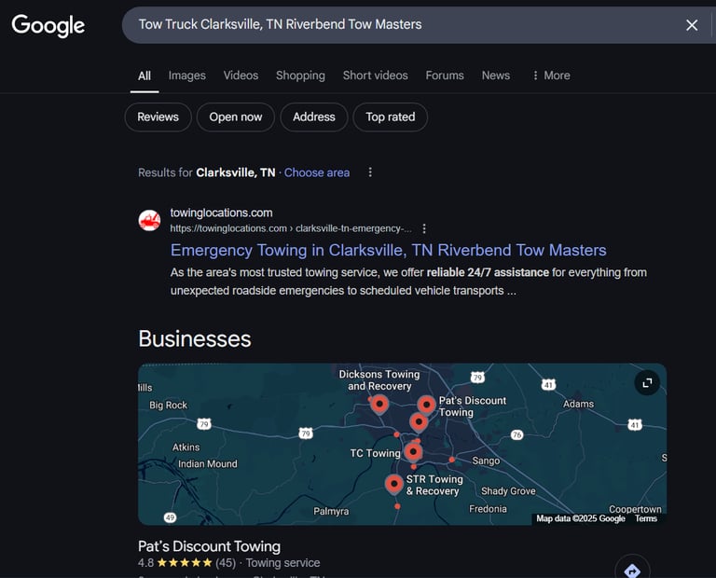Select the Pat's Discount Towing map pin
Screen dimensions: 716x578
click(426, 405)
